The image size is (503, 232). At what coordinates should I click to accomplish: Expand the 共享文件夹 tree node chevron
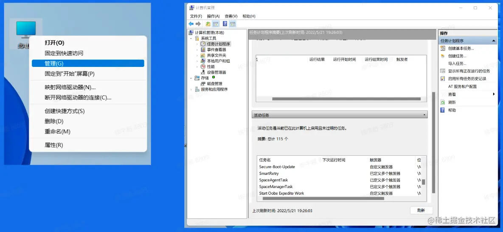coord(197,55)
